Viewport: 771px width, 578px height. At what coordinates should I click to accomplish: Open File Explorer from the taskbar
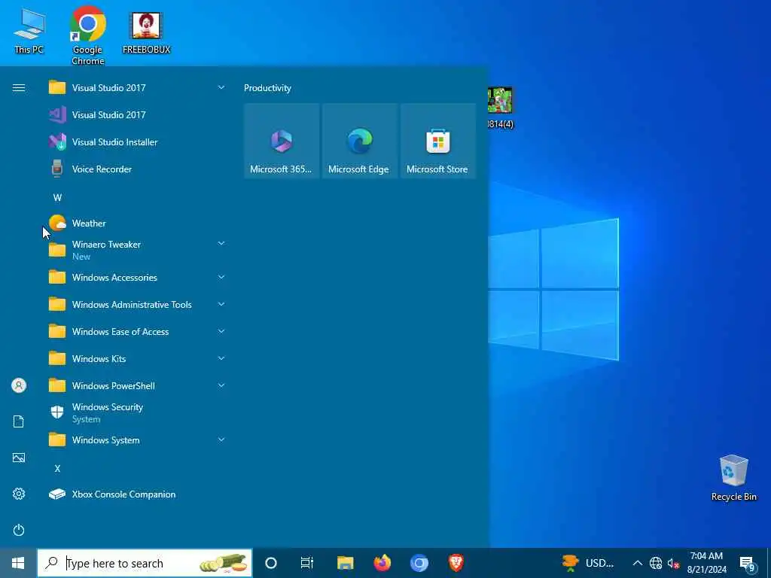point(345,563)
